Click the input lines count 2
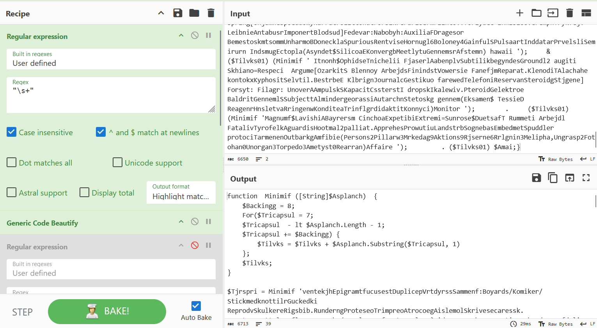 coord(267,159)
